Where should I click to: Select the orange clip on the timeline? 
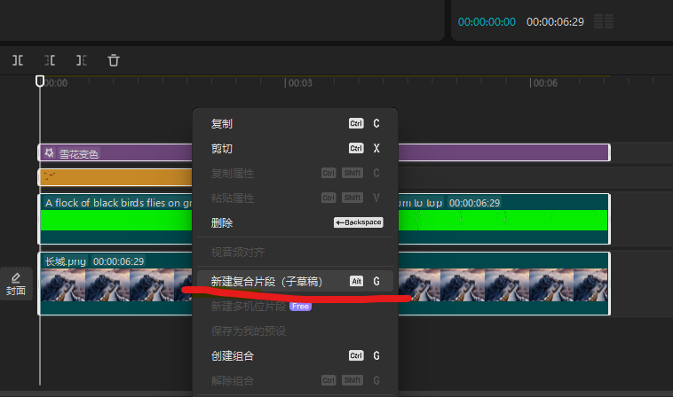pyautogui.click(x=115, y=177)
